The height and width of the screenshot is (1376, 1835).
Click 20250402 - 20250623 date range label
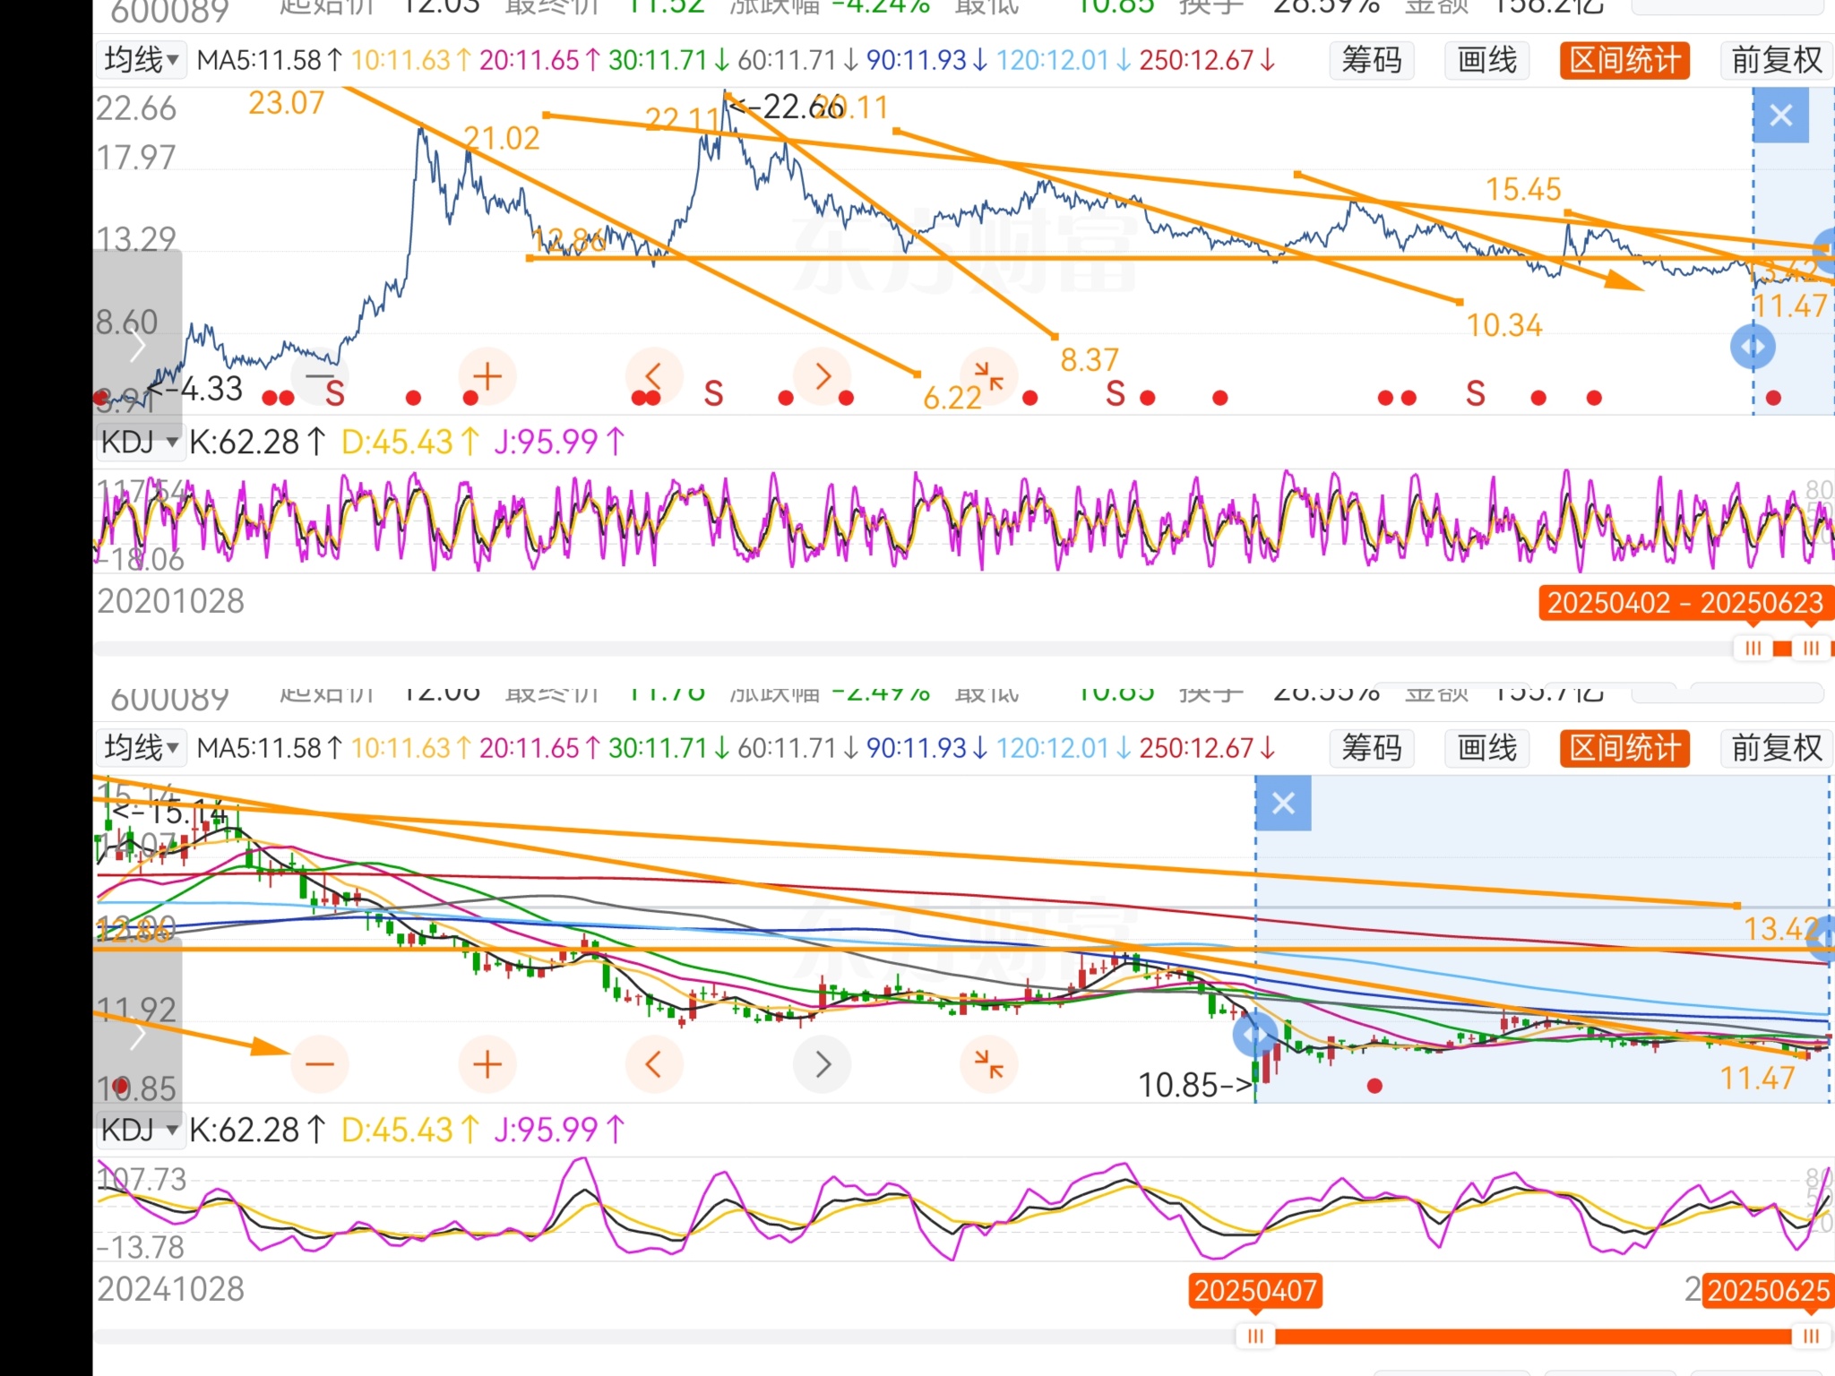(1685, 603)
